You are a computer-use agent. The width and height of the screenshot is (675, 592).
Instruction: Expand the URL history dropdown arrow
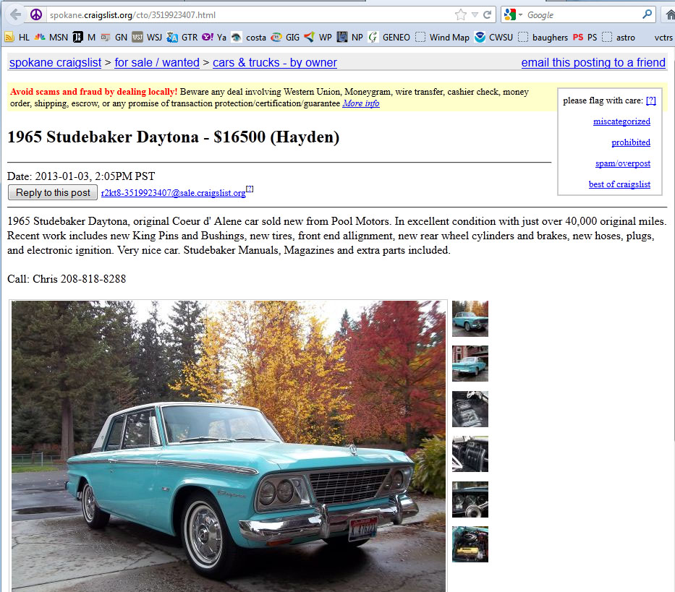coord(475,15)
